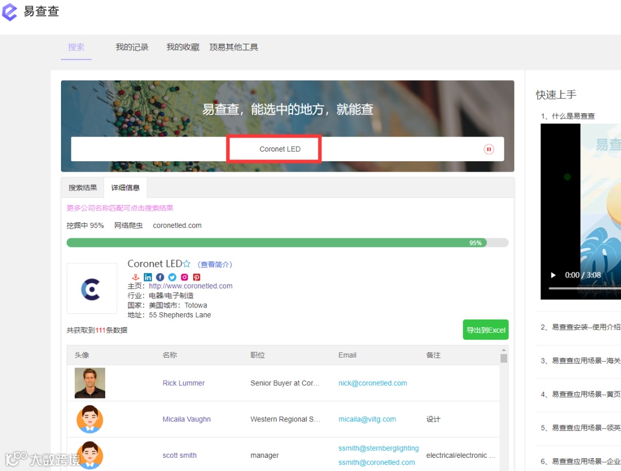This screenshot has width=621, height=471.
Task: Click the 头像 column header
Action: (82, 355)
